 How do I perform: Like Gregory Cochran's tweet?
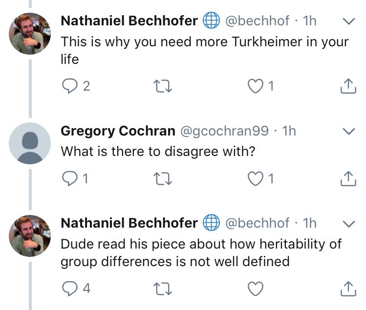255,179
